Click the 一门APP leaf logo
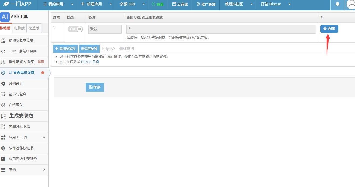355x187 pixels. (6, 4)
